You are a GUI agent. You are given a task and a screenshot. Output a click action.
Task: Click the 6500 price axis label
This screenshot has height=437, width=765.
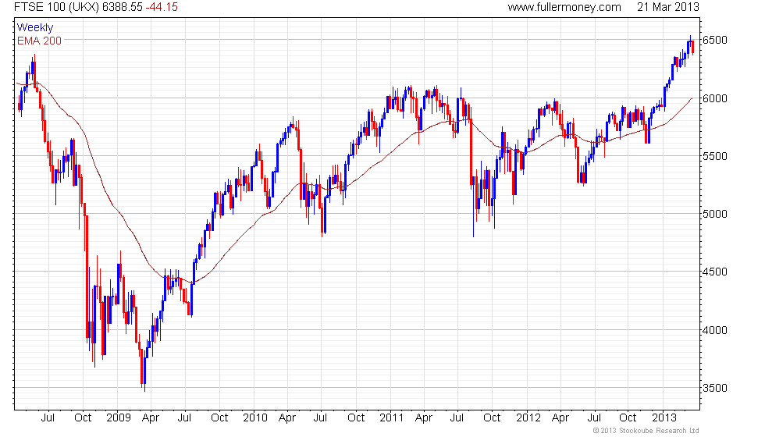click(x=715, y=40)
